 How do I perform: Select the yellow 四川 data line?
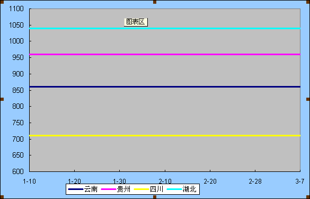point(165,136)
